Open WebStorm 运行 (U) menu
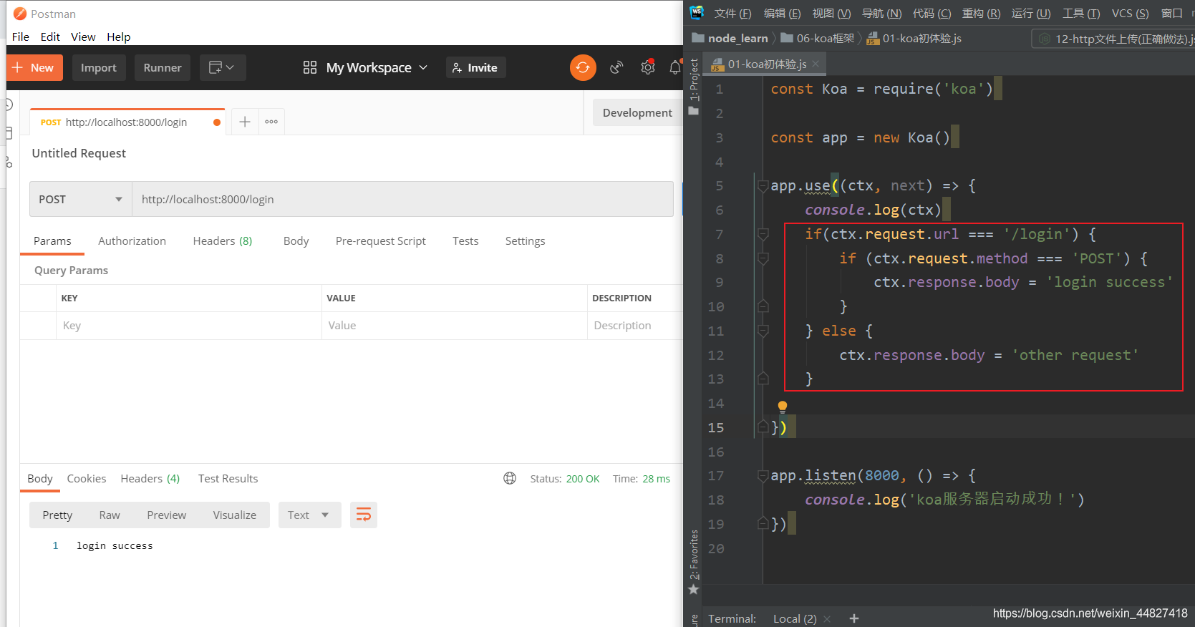1195x627 pixels. [1031, 14]
